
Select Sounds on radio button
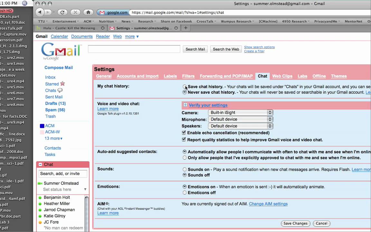pyautogui.click(x=185, y=169)
